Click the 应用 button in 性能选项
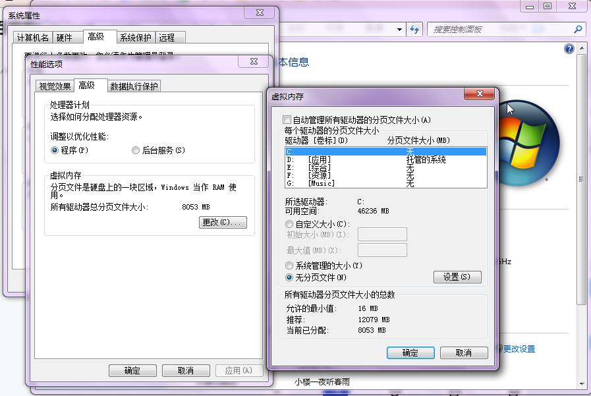591x396 pixels. pyautogui.click(x=239, y=370)
